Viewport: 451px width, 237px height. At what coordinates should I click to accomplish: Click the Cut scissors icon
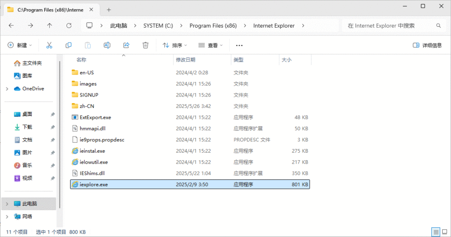[x=49, y=45]
